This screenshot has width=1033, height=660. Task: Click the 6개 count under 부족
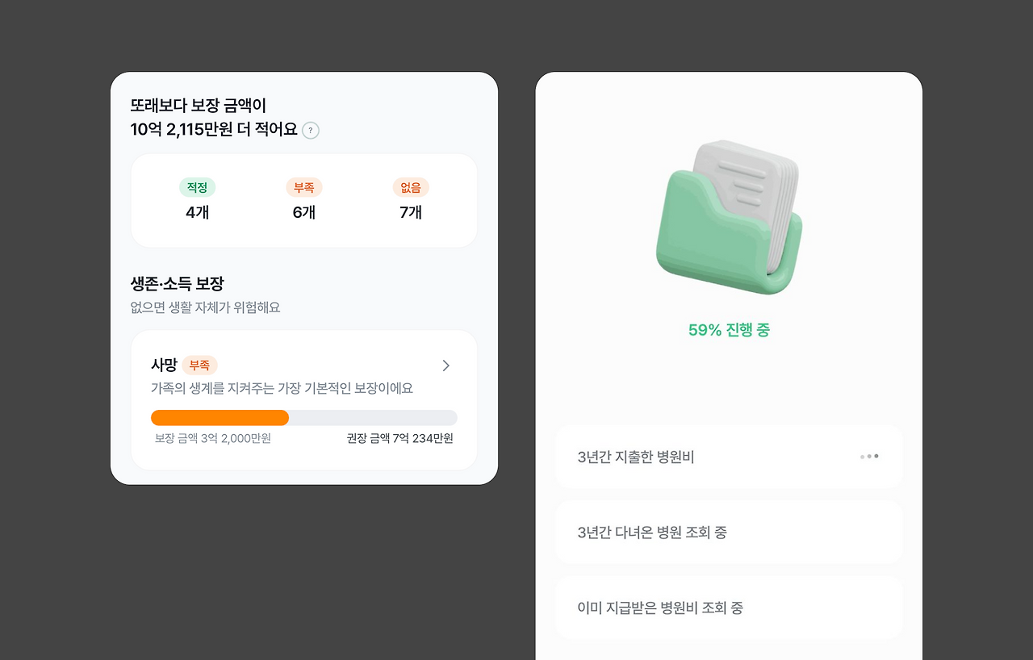click(x=303, y=212)
